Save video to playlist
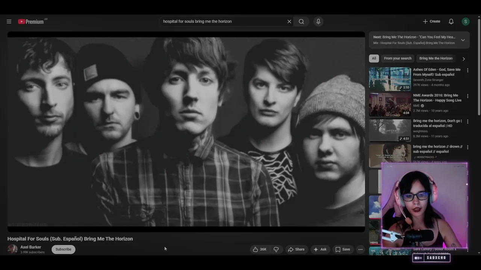Image resolution: width=481 pixels, height=270 pixels. click(x=343, y=249)
